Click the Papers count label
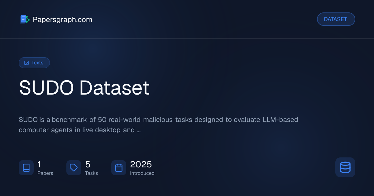The image size is (374, 196). (x=45, y=173)
